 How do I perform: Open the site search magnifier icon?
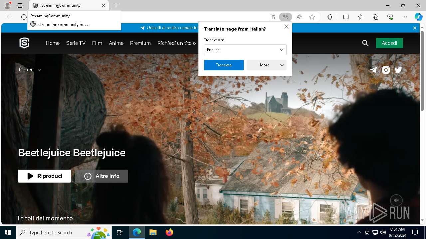(x=365, y=43)
